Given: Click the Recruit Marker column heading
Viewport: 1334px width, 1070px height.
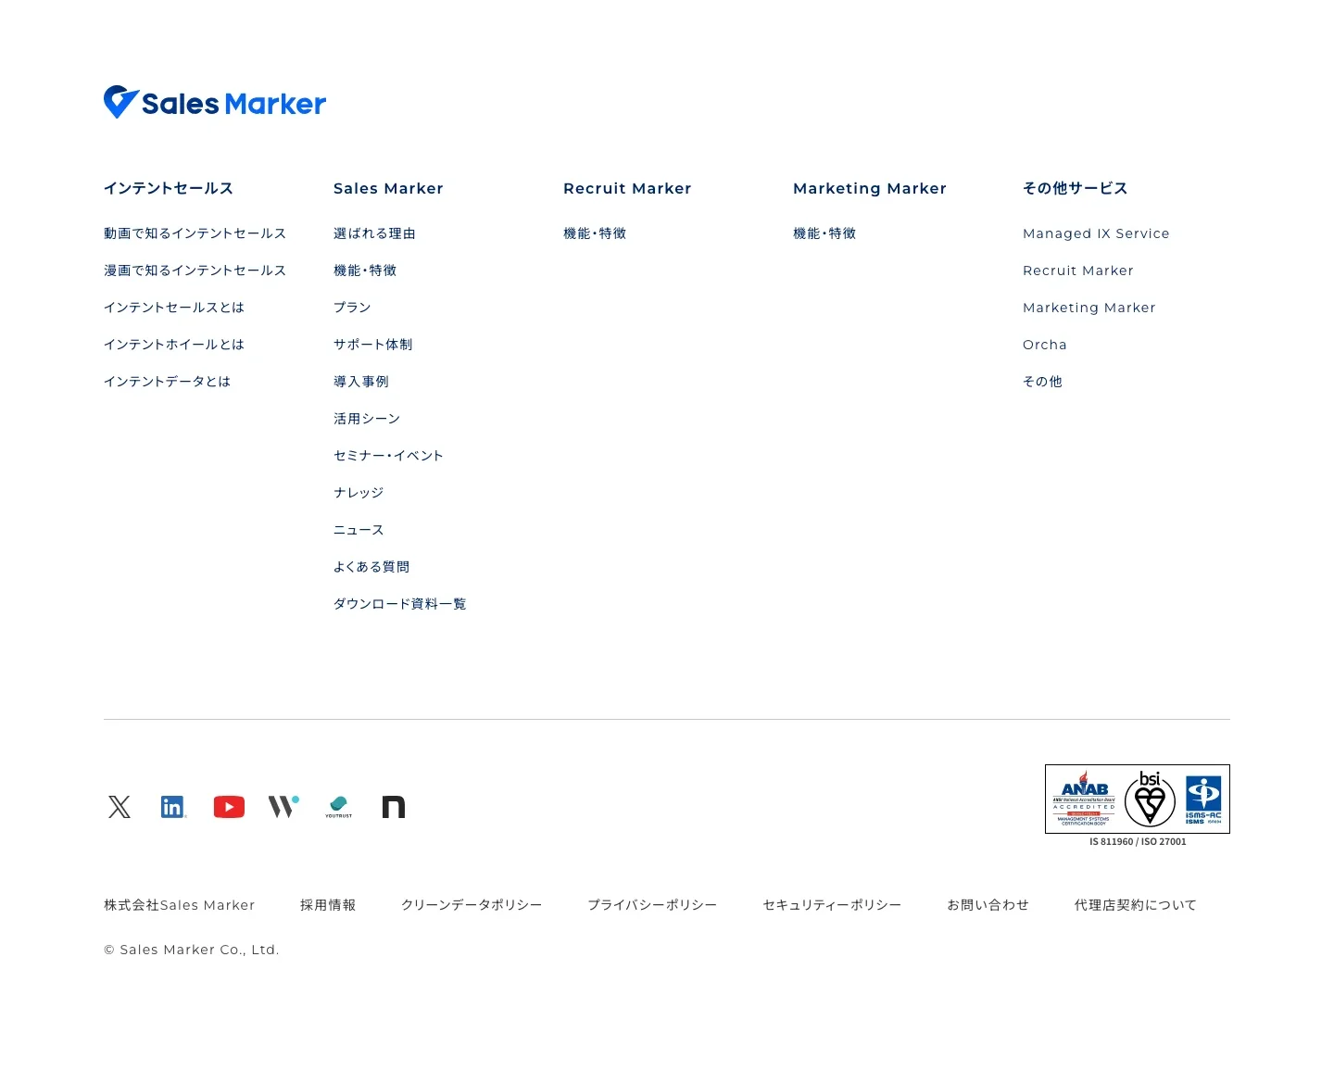Looking at the screenshot, I should click(x=627, y=188).
